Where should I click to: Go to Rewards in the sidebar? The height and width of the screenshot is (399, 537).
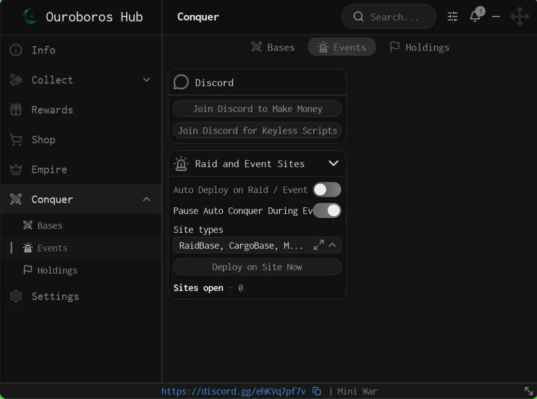(81, 109)
